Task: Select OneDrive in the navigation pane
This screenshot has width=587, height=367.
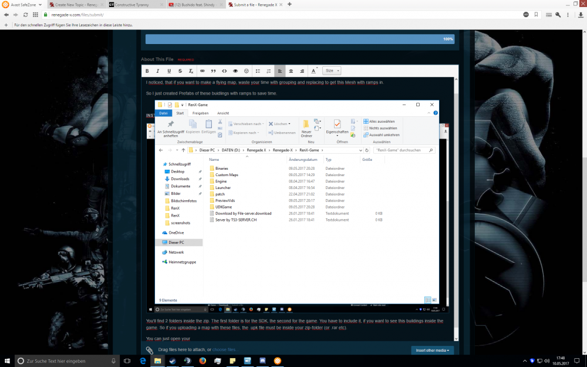Action: coord(176,233)
